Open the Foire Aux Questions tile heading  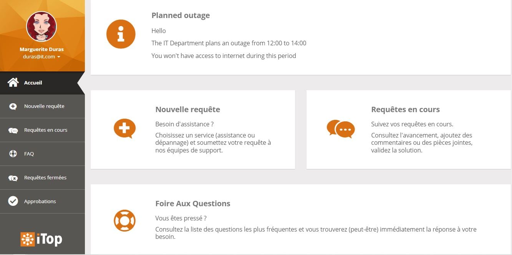193,204
